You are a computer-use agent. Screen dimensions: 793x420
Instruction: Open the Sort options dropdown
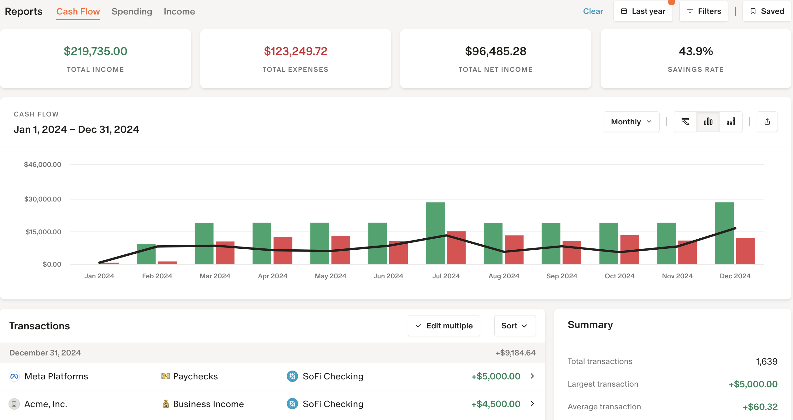coord(514,326)
